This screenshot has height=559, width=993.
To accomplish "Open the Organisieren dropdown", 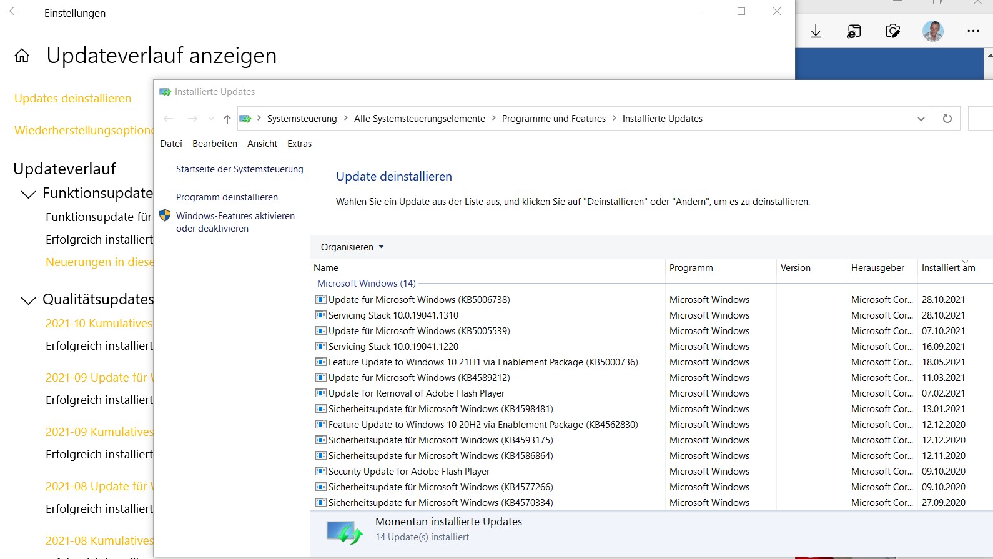I will (352, 247).
